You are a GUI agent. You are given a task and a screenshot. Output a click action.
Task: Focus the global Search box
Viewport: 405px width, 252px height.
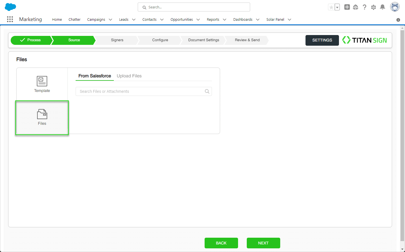[194, 7]
